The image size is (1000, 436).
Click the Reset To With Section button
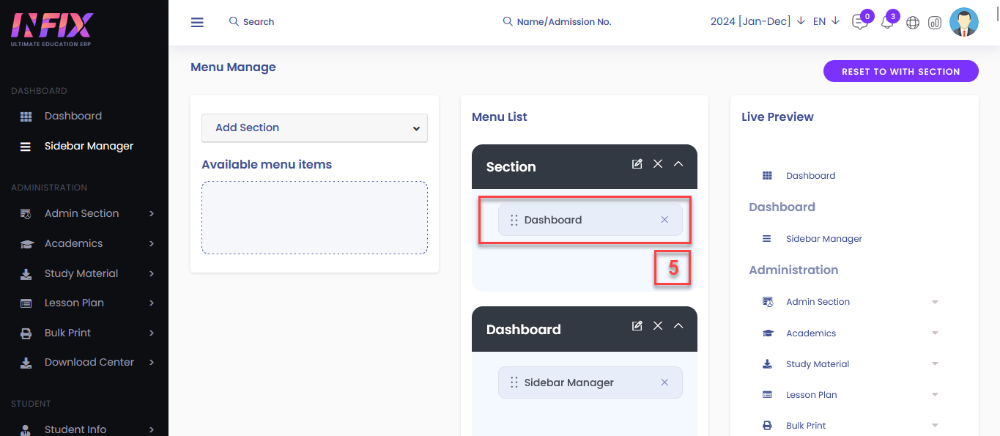click(901, 71)
